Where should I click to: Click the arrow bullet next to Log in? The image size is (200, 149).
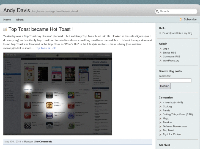pos(160,49)
